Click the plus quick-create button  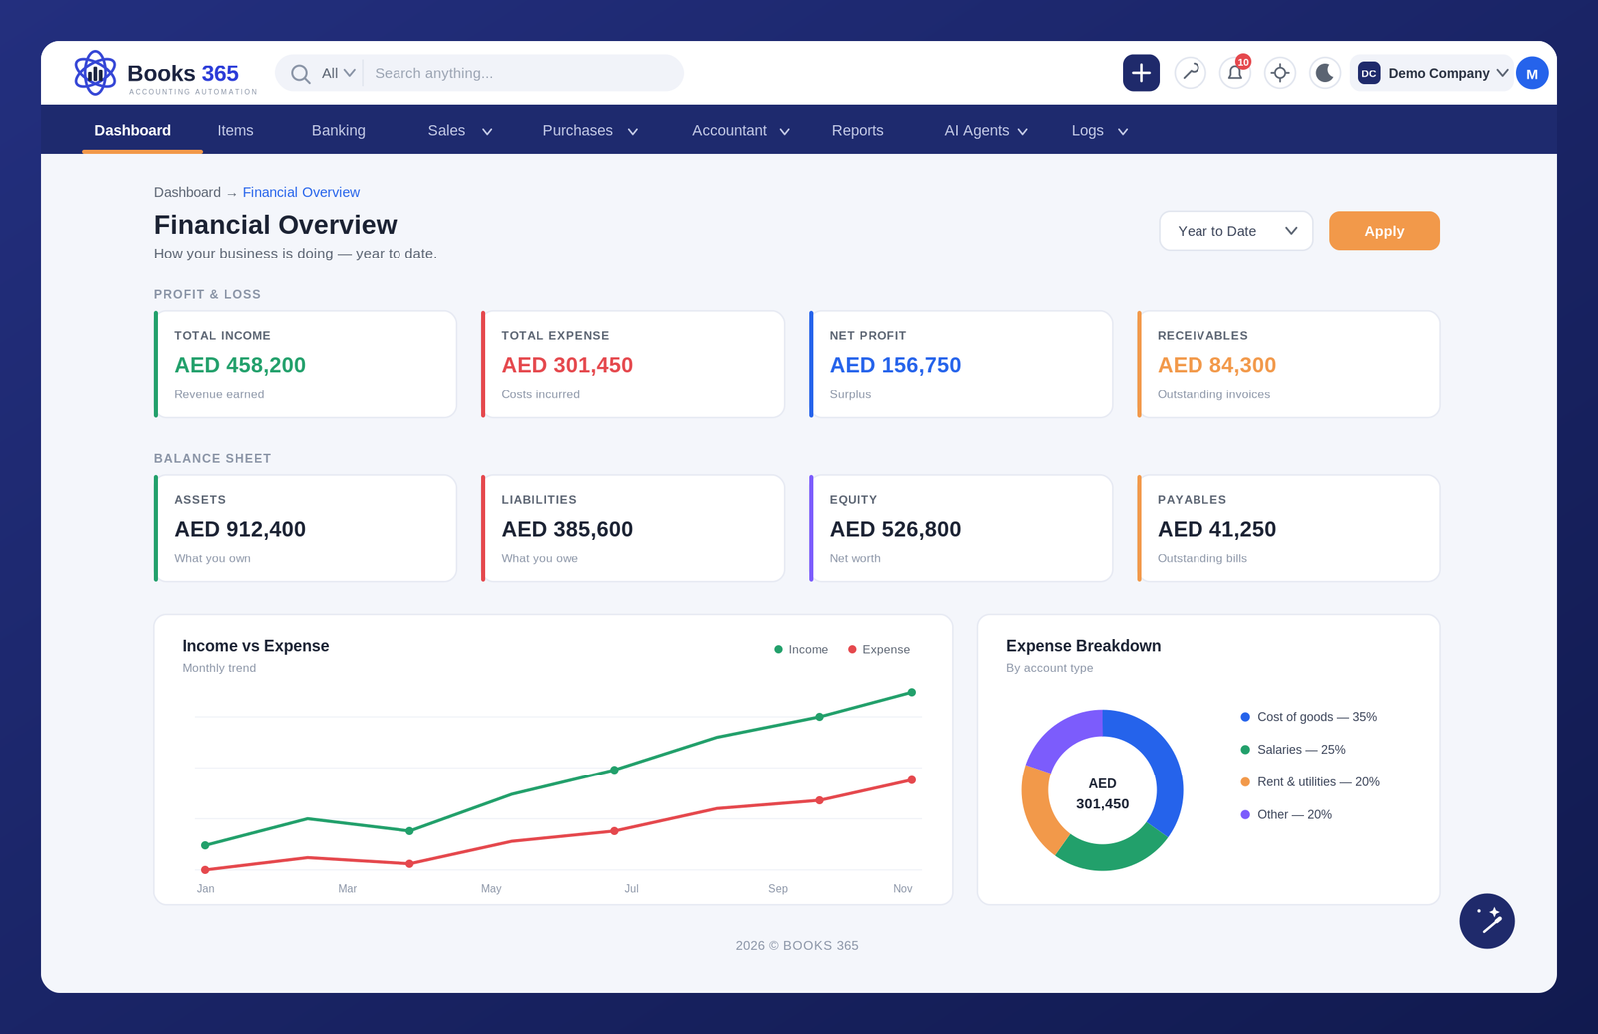[x=1141, y=73]
